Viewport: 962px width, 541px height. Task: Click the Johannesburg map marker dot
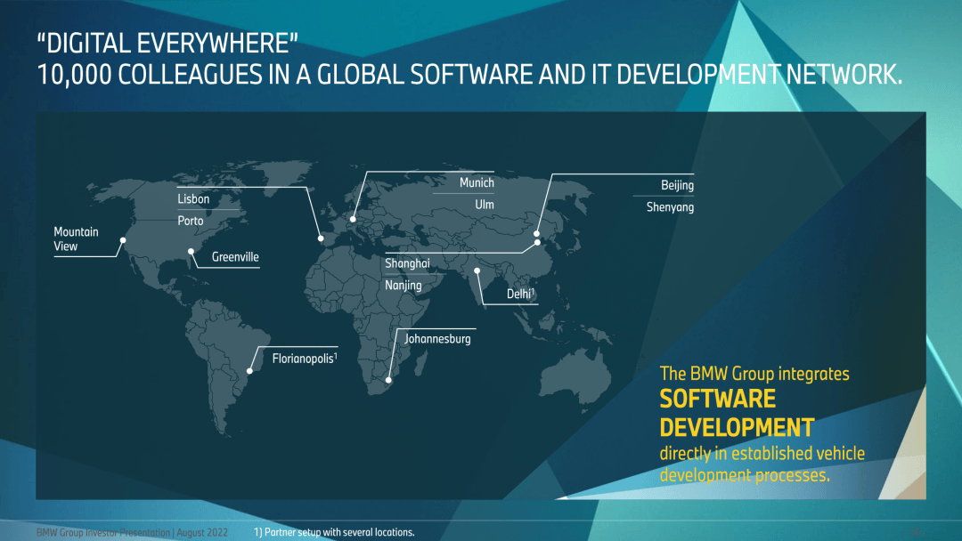click(x=388, y=381)
